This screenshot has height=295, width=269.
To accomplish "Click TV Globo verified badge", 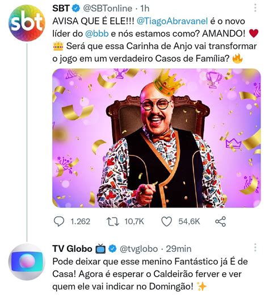I will [113, 248].
